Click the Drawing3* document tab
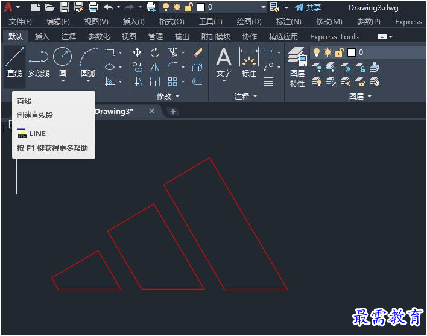This screenshot has height=336, width=427. (x=114, y=112)
